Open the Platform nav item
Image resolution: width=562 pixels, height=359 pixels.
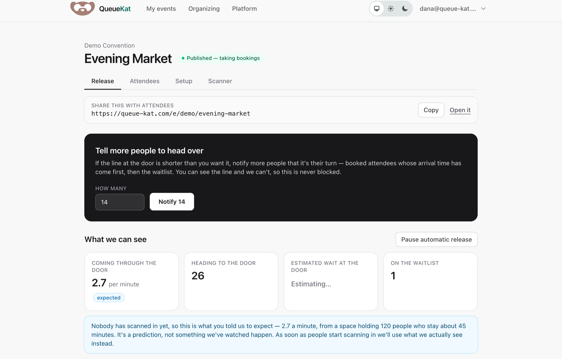tap(244, 9)
